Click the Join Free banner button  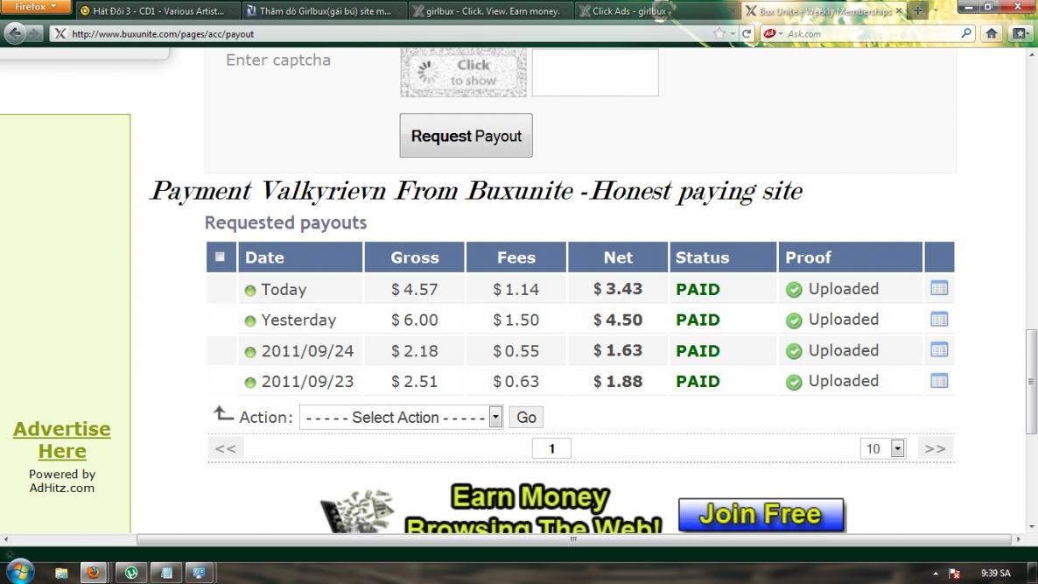761,515
